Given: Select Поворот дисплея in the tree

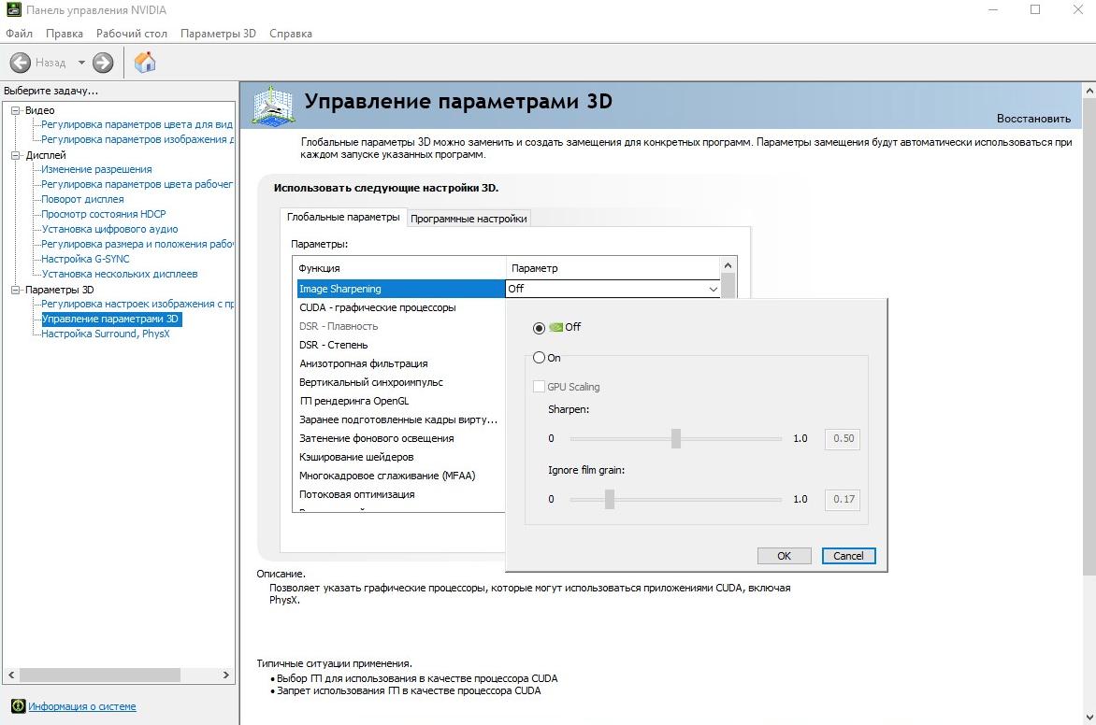Looking at the screenshot, I should 82,199.
